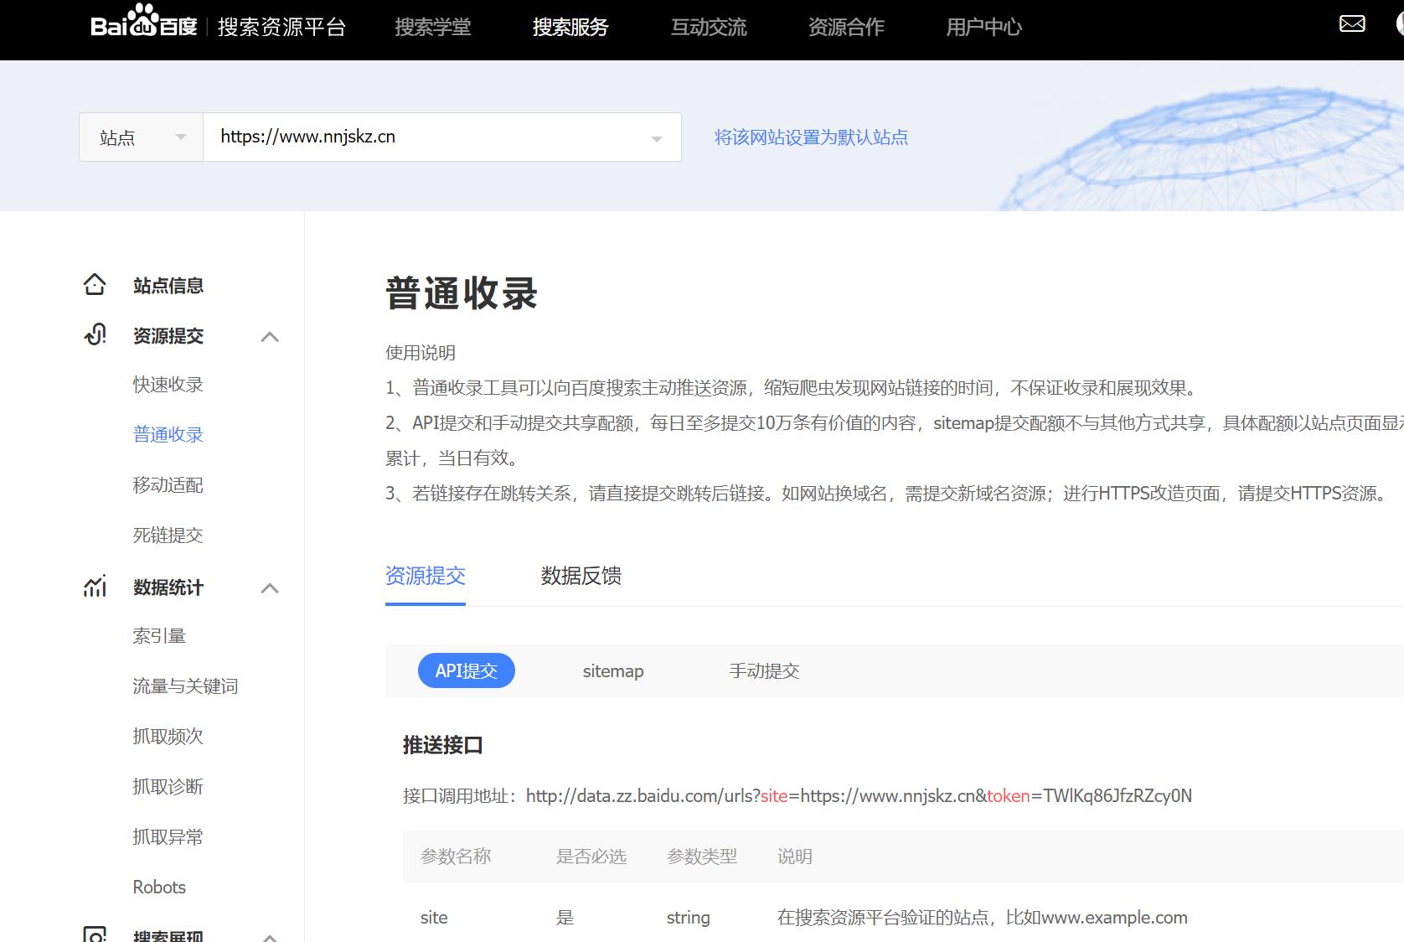Click the 参数类型 column header
Viewport: 1404px width, 942px height.
[x=702, y=857]
